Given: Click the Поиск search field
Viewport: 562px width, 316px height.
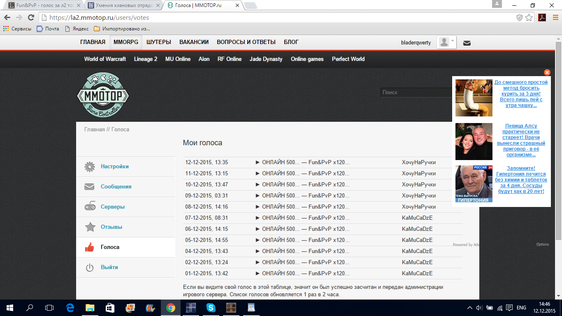Looking at the screenshot, I should (x=416, y=93).
